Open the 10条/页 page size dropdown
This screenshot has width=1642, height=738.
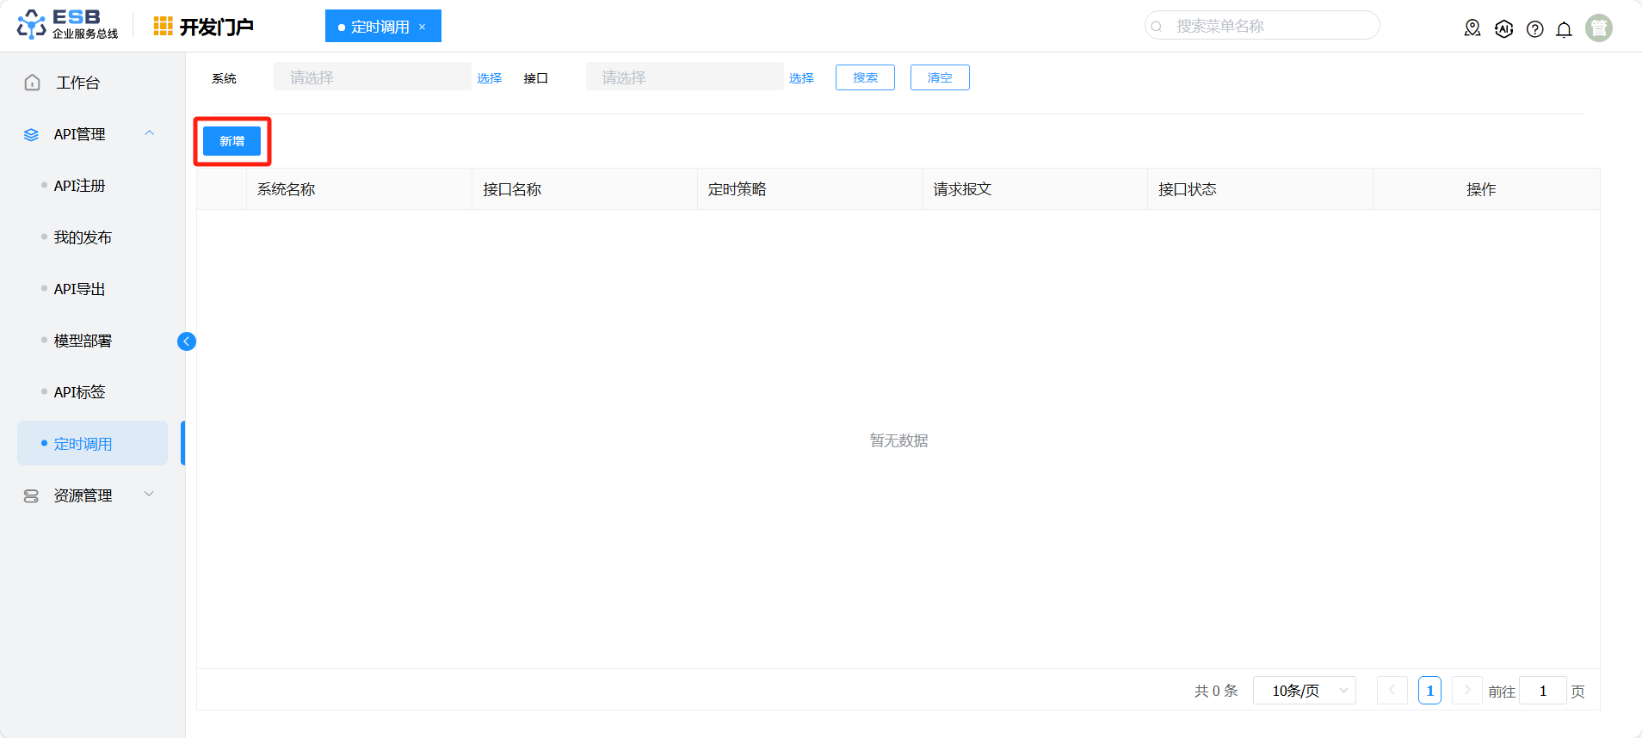1304,691
